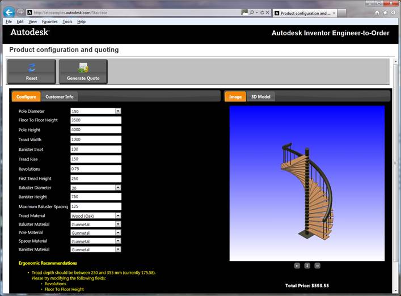Viewport: 401px width, 296px height.
Task: Click the Autodesk logo in header
Action: [x=30, y=32]
